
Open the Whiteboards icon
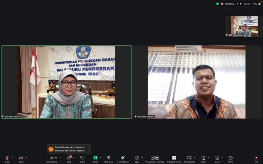pyautogui.click(x=189, y=158)
